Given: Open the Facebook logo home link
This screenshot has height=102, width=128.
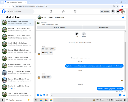Looking at the screenshot, I should [x=4, y=11].
